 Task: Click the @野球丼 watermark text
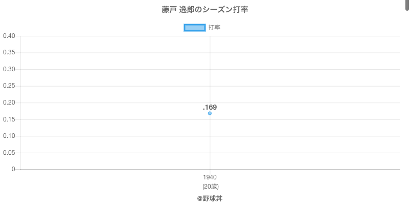210,198
